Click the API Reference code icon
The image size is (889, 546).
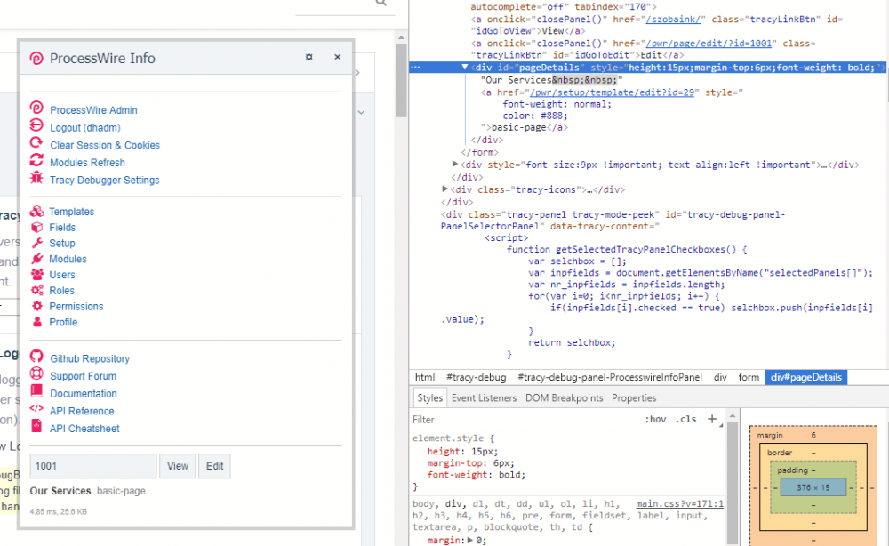pos(36,411)
